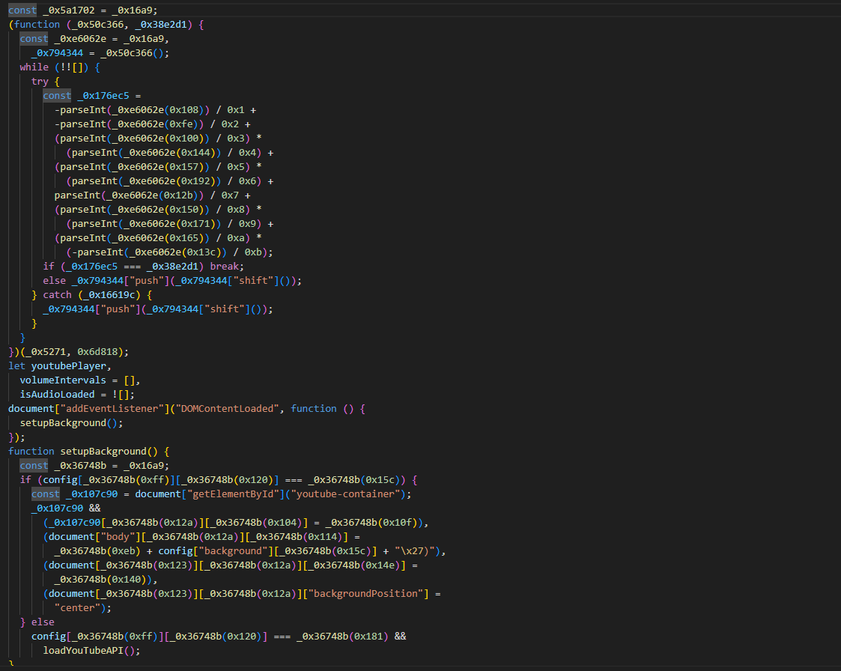Click the catch keyword

[x=57, y=295]
